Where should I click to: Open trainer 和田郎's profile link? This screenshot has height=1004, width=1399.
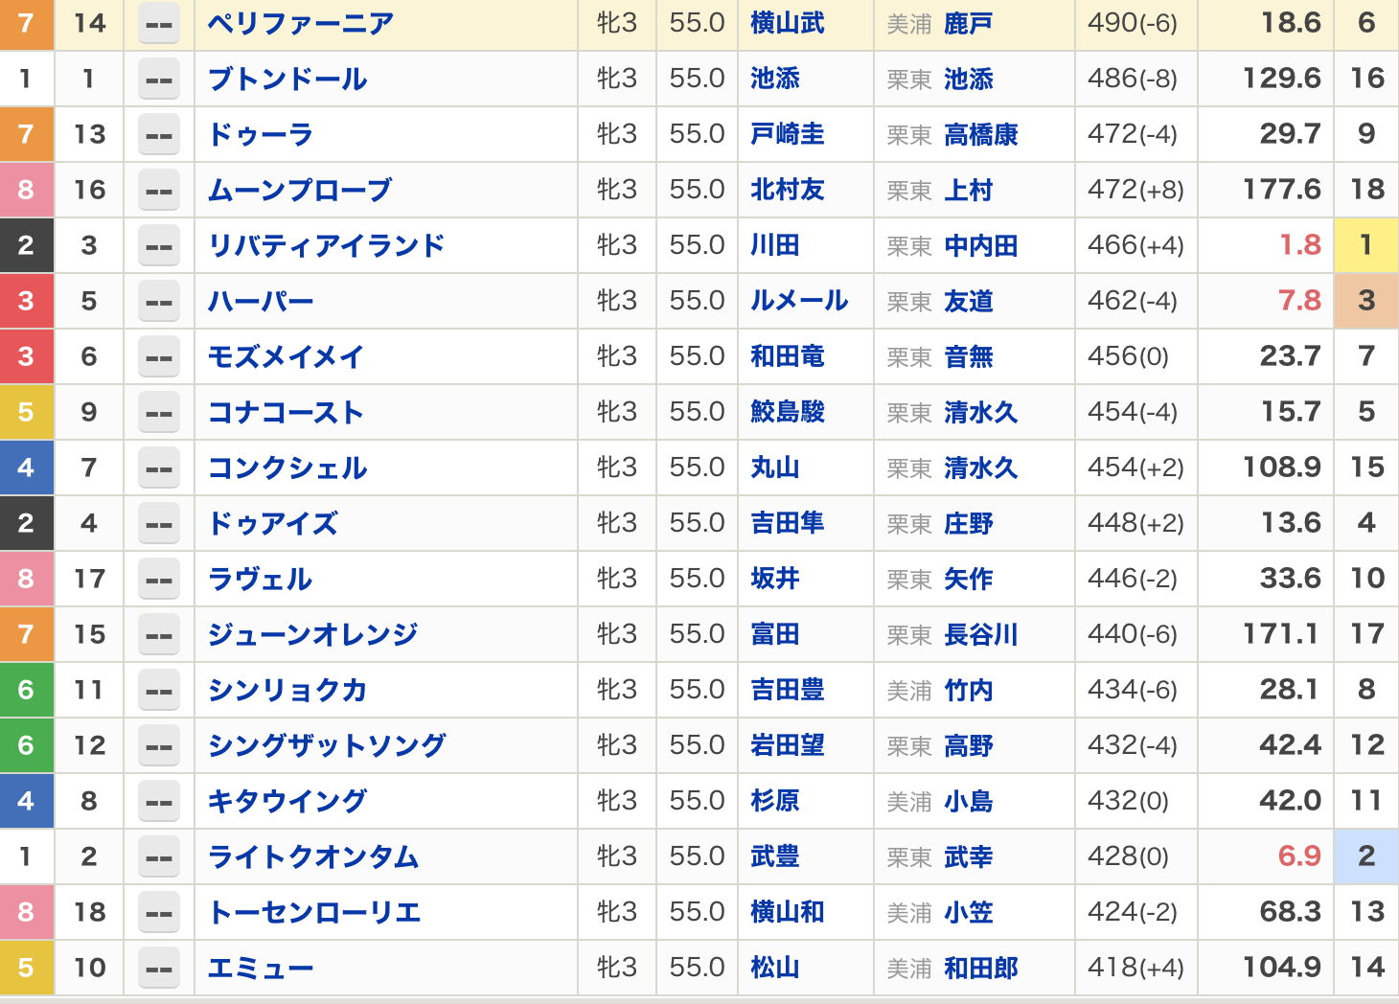tap(980, 968)
